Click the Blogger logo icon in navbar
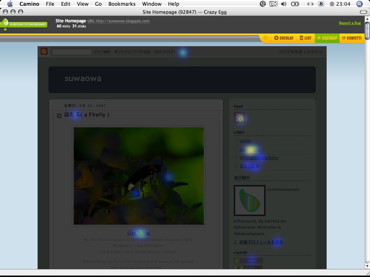The image size is (370, 277). coord(44,51)
